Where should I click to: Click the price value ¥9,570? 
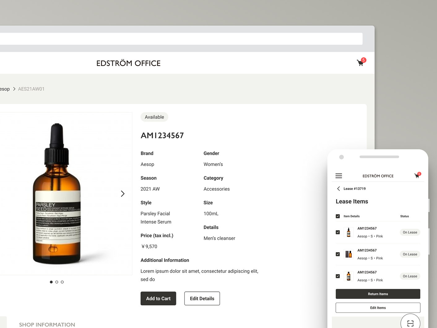149,247
